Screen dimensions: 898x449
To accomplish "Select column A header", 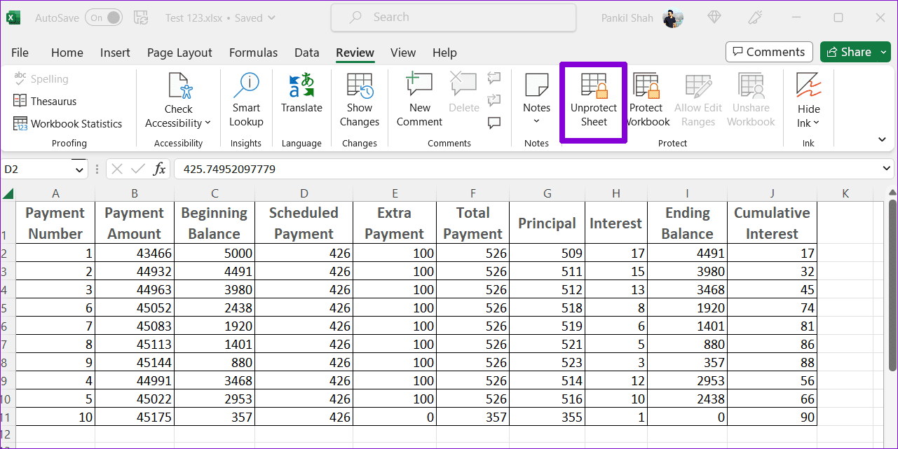I will click(55, 193).
